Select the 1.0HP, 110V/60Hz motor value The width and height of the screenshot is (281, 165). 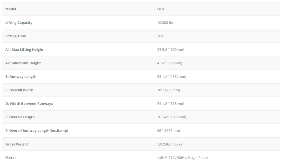(x=182, y=158)
